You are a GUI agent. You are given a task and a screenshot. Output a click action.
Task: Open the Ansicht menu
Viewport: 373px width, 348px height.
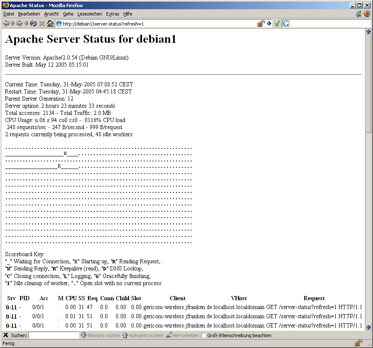52,14
